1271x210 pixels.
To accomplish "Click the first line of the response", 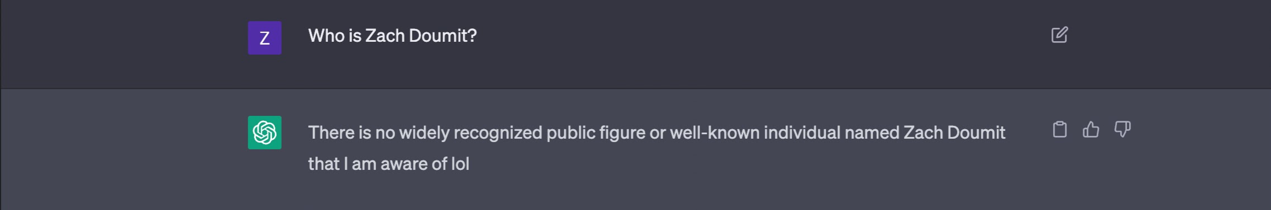I will (x=656, y=133).
